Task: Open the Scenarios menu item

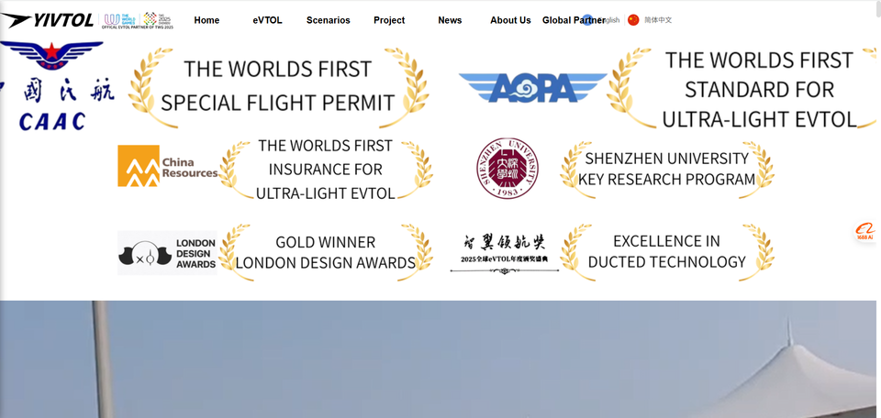Action: point(329,20)
